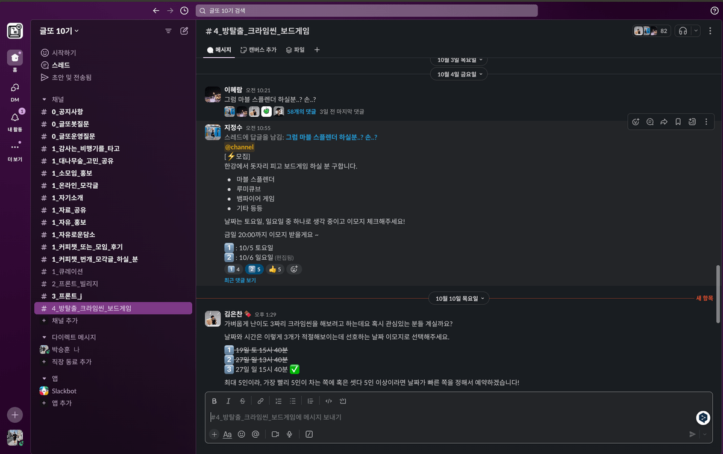Toggle the 1️⃣ reaction on 지정수's poll
The image size is (723, 454).
234,269
